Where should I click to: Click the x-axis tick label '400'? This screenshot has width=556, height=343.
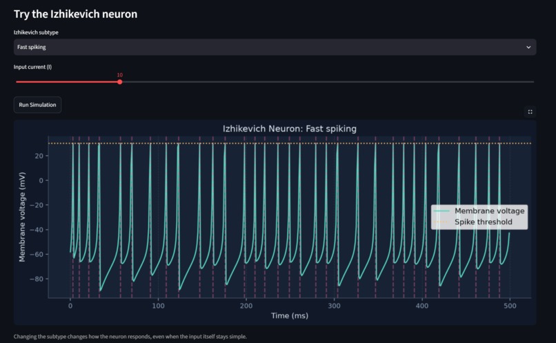[422, 306]
